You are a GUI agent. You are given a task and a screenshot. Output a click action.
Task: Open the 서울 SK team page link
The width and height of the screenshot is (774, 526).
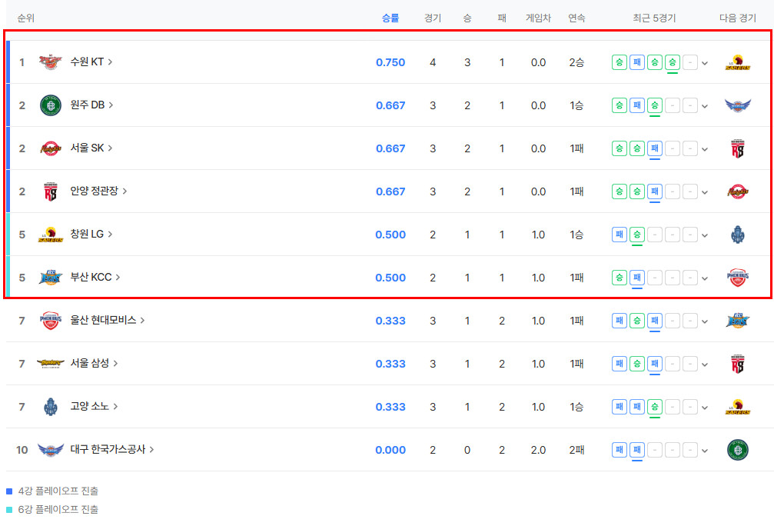click(x=91, y=148)
